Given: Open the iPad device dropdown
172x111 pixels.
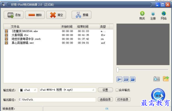Looking at the screenshot, I should click(x=28, y=90).
